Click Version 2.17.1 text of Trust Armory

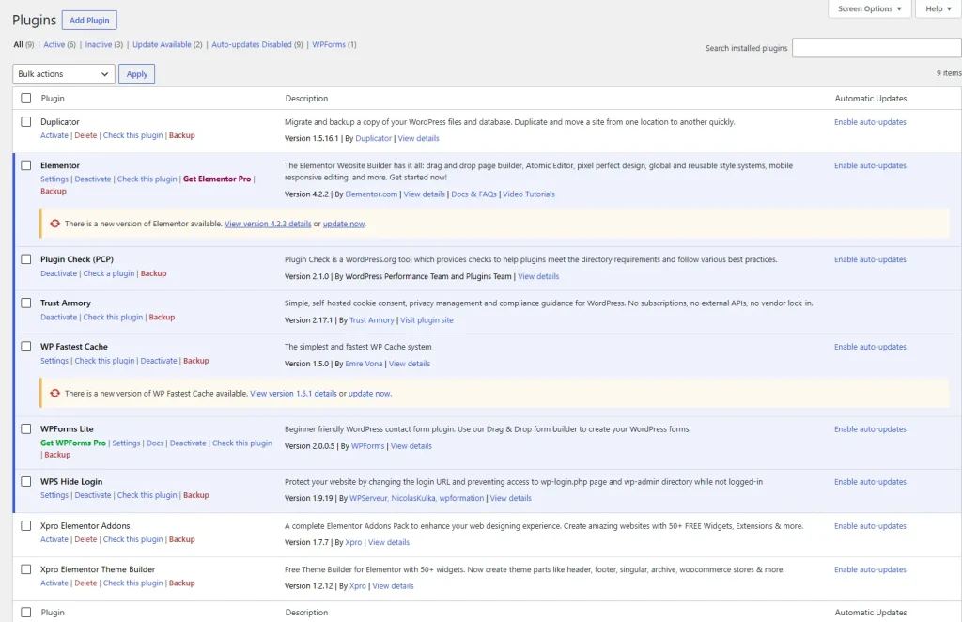click(x=308, y=320)
